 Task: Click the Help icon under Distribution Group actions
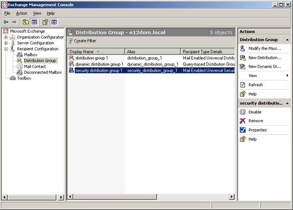[x=243, y=94]
